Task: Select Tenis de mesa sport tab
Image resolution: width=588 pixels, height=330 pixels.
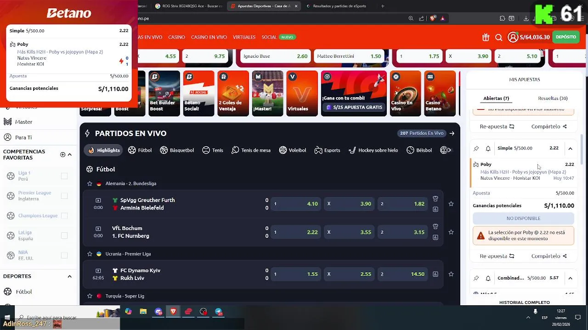Action: pyautogui.click(x=251, y=150)
